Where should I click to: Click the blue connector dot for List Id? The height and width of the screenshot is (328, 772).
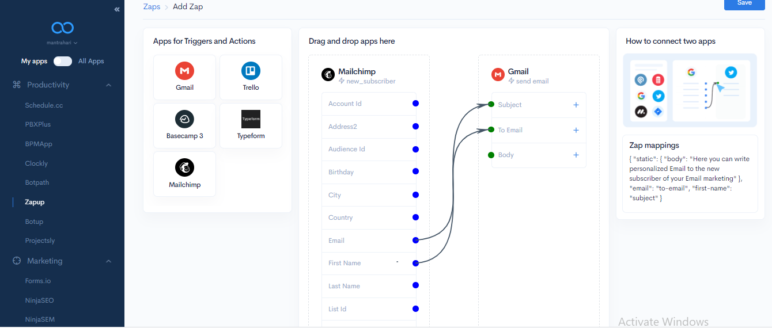click(415, 309)
